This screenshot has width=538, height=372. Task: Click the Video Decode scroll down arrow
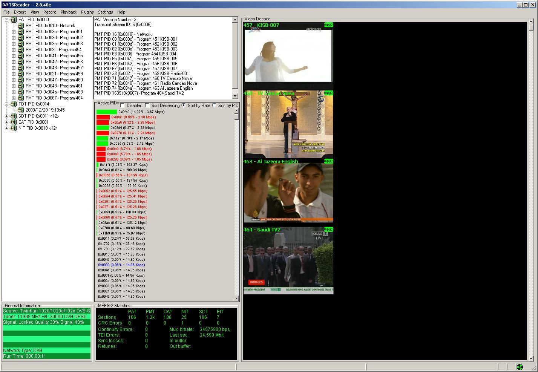tap(531, 358)
